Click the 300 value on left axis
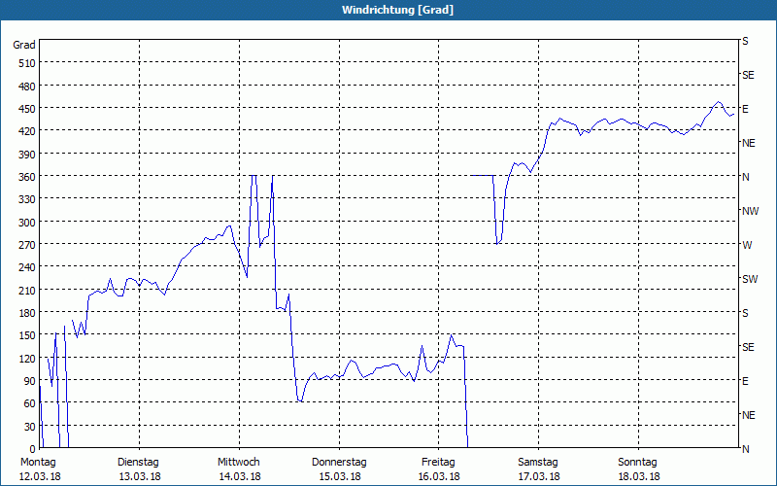The width and height of the screenshot is (777, 486). [x=27, y=223]
